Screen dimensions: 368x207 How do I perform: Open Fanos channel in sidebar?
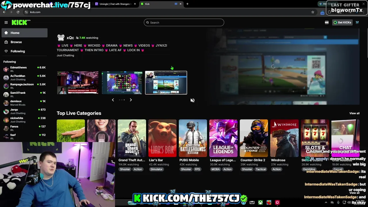[x=24, y=128]
